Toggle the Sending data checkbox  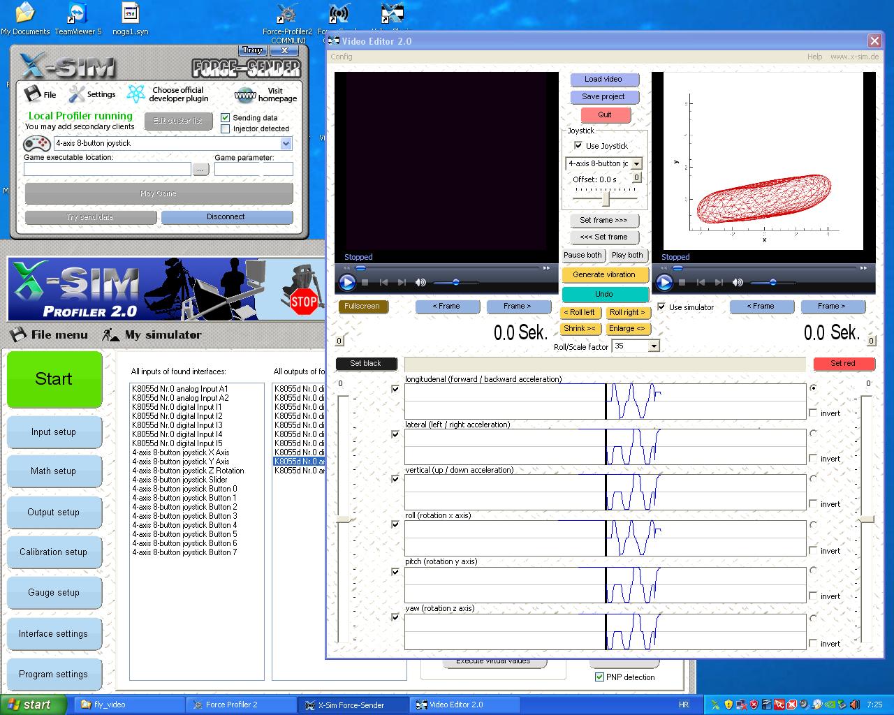[226, 117]
